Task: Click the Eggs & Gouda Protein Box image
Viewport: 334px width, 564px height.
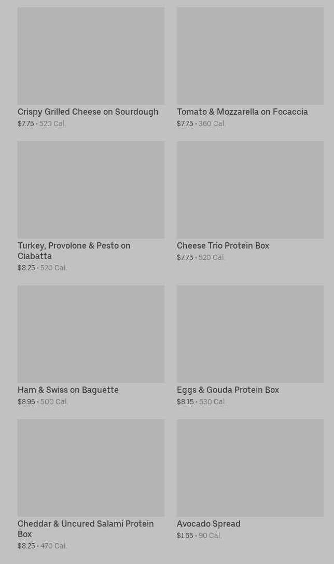Action: (250, 334)
